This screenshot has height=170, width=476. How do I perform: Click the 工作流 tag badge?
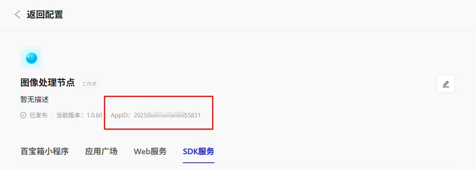(89, 84)
